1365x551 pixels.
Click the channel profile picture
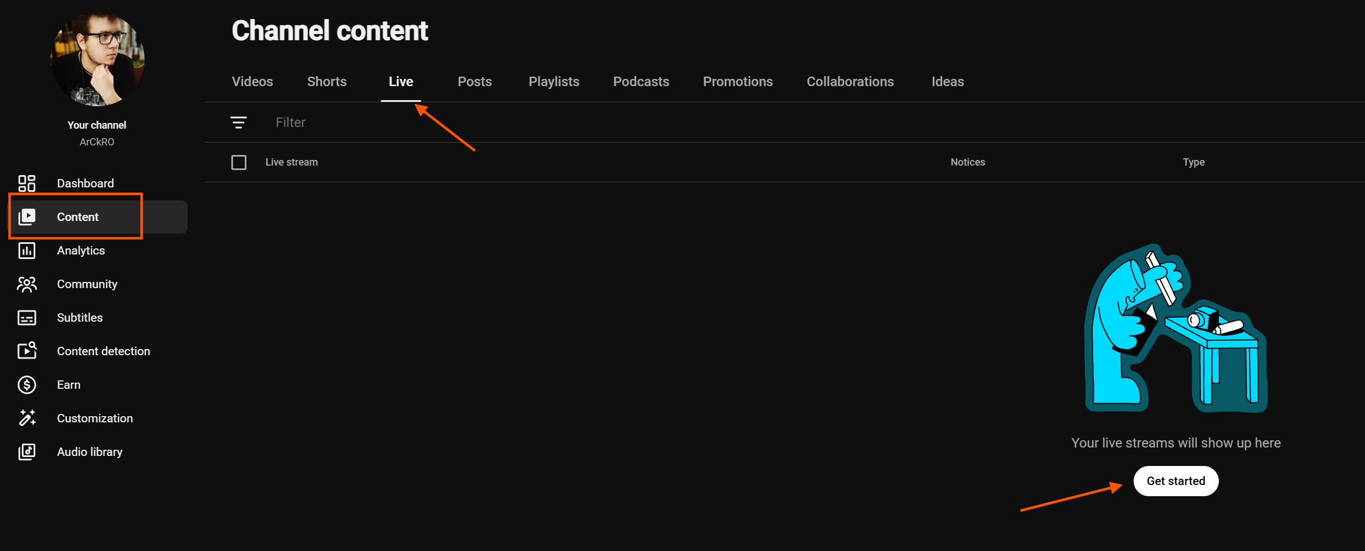(97, 59)
